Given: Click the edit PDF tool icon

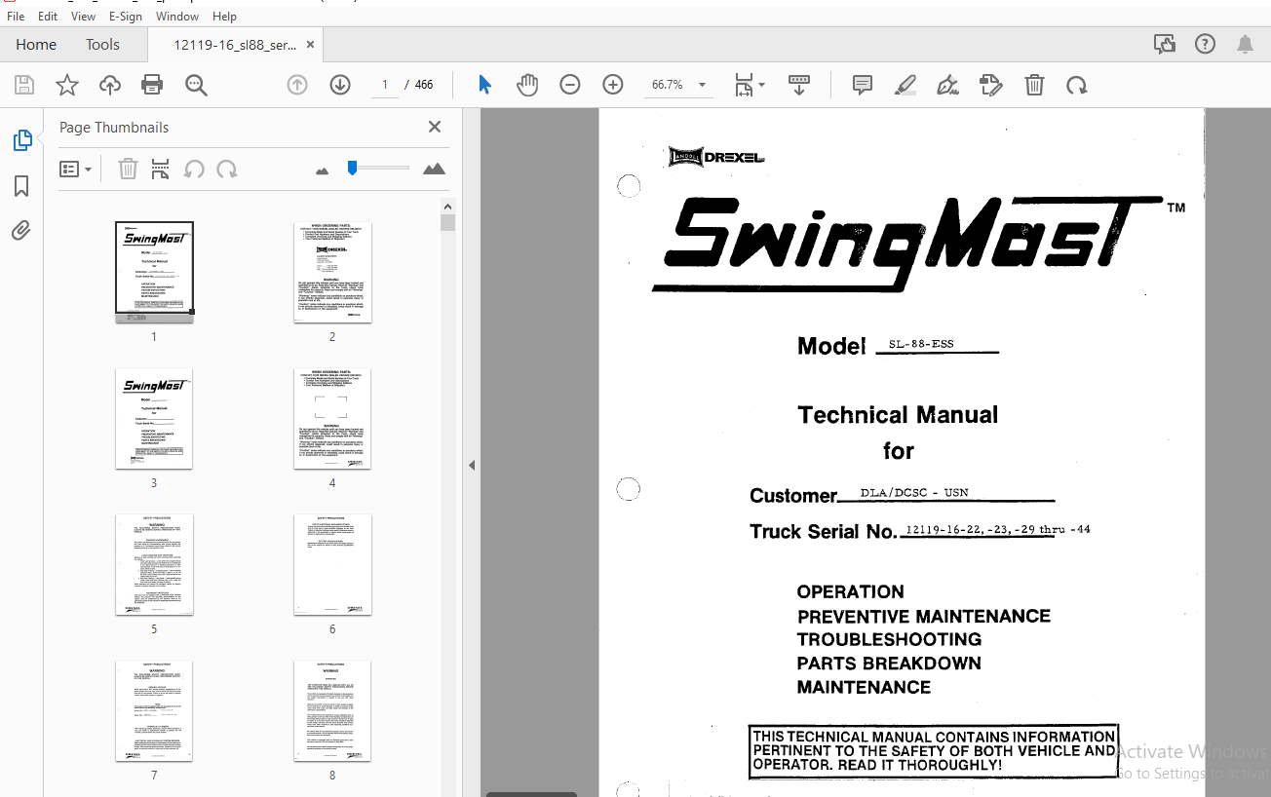Looking at the screenshot, I should [x=991, y=85].
